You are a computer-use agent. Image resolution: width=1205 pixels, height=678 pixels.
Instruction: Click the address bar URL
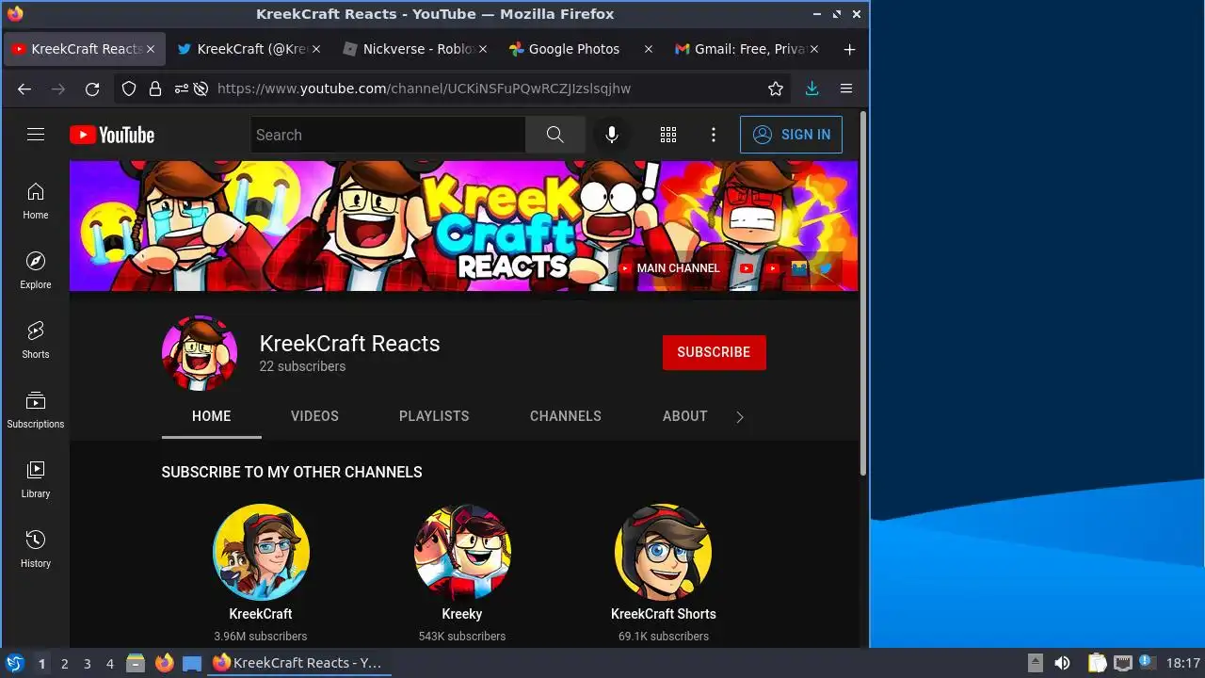424,89
